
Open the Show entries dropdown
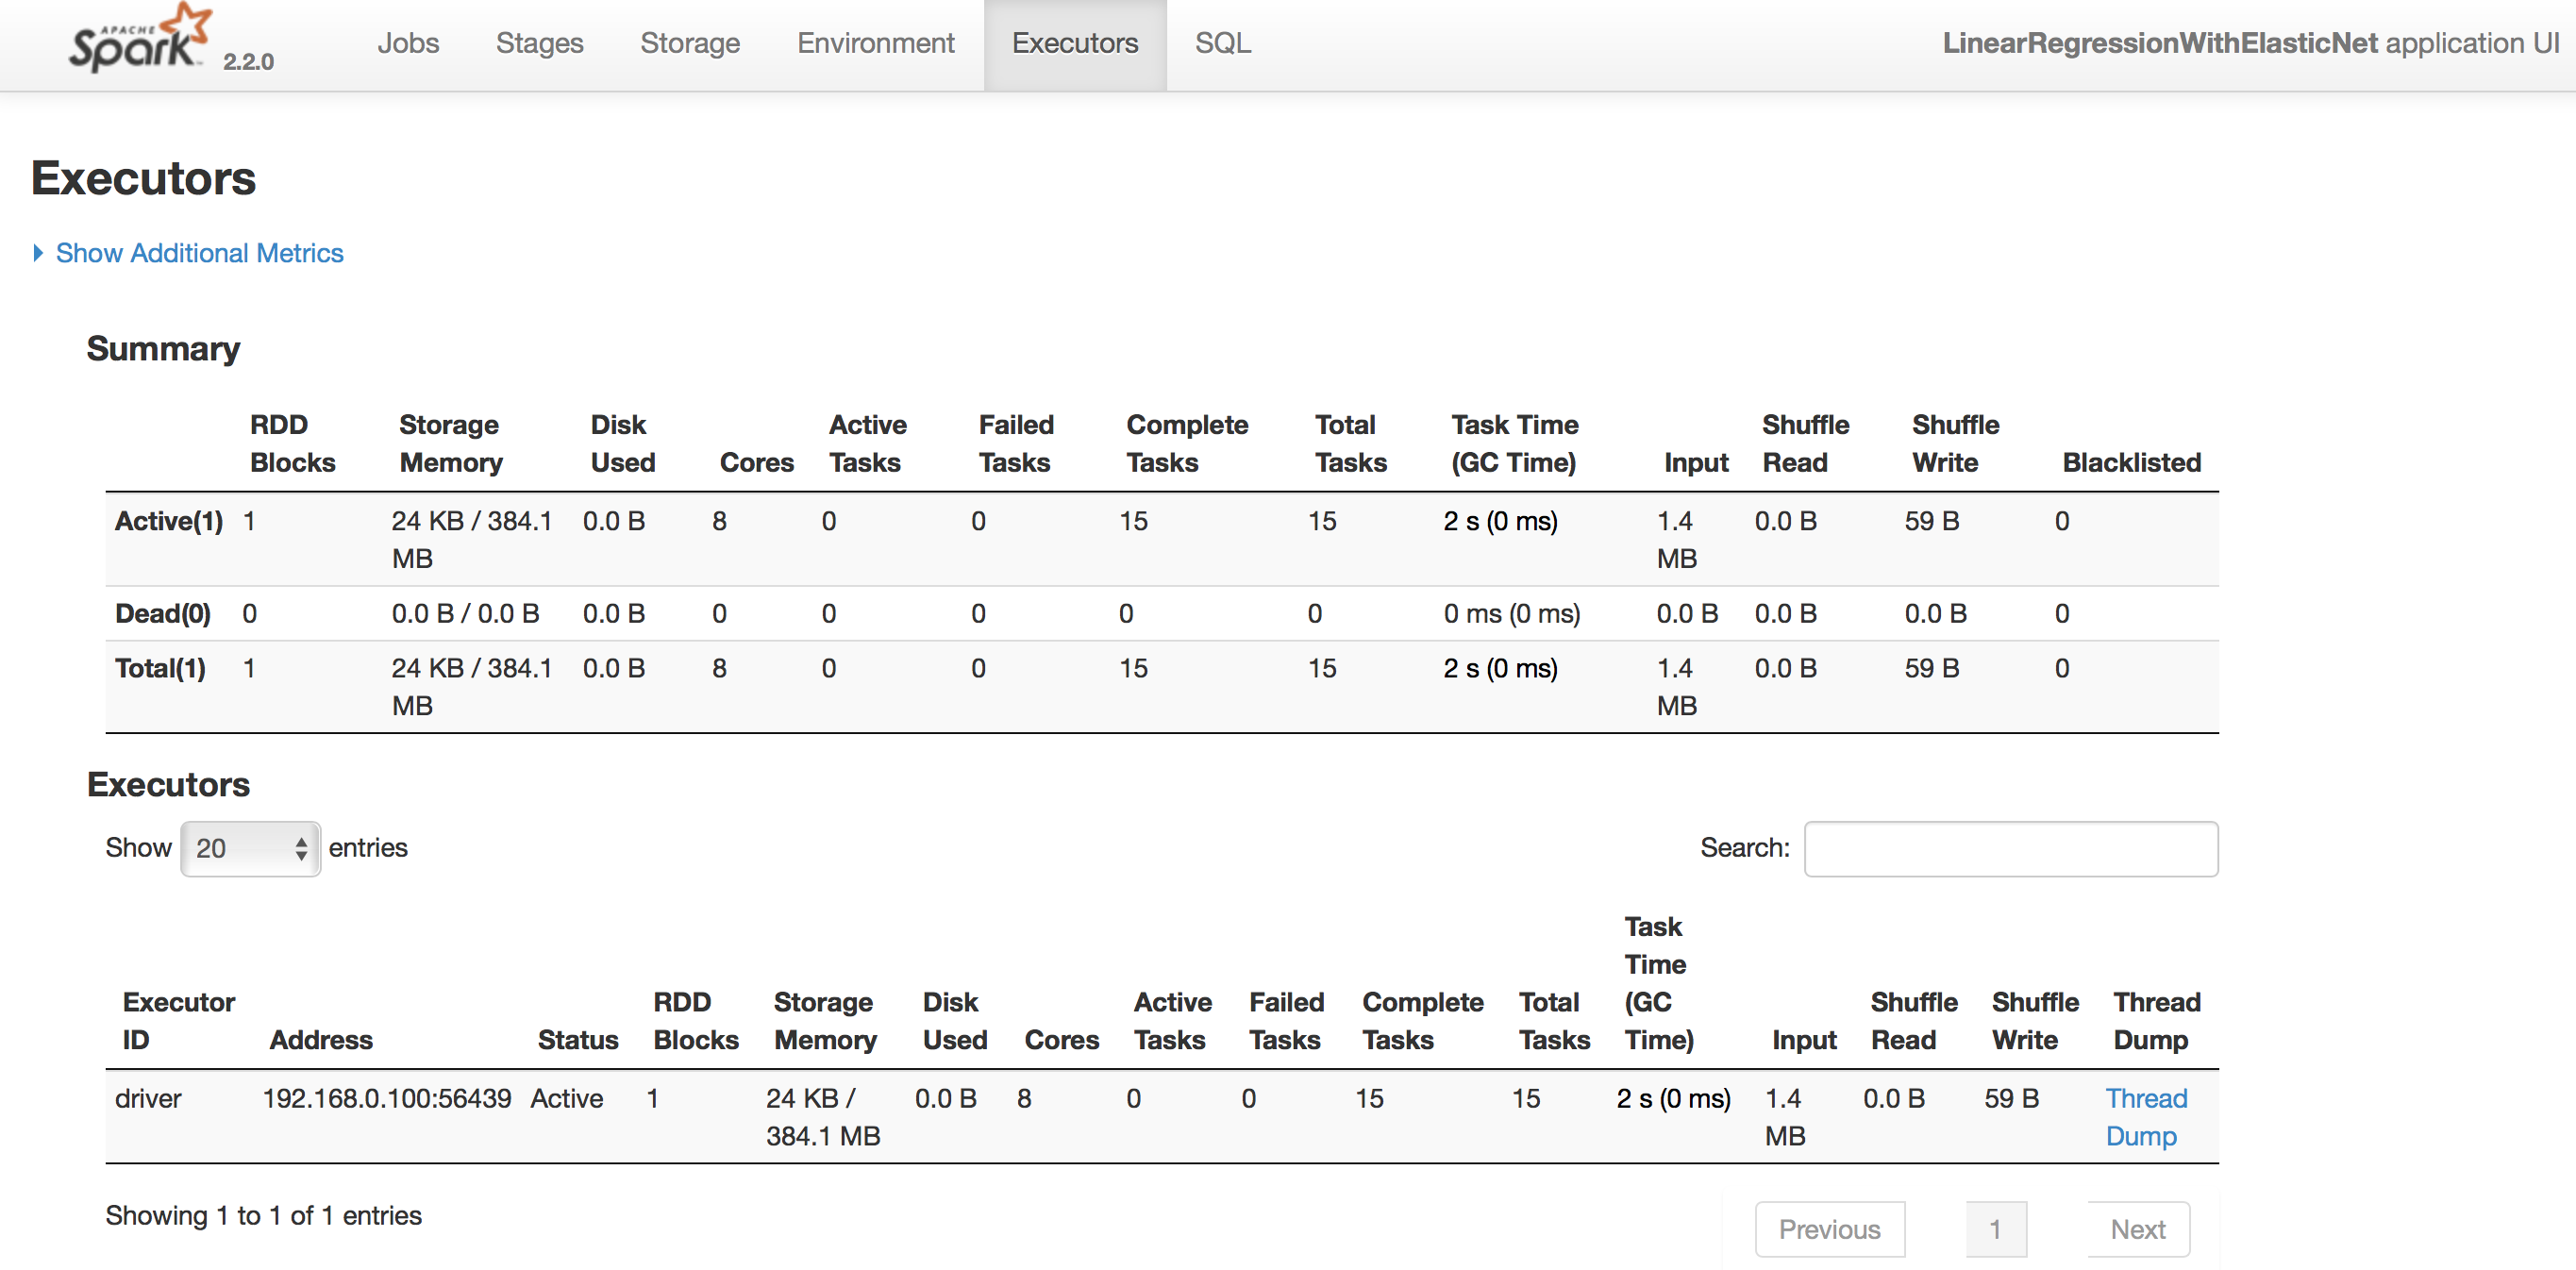(250, 848)
